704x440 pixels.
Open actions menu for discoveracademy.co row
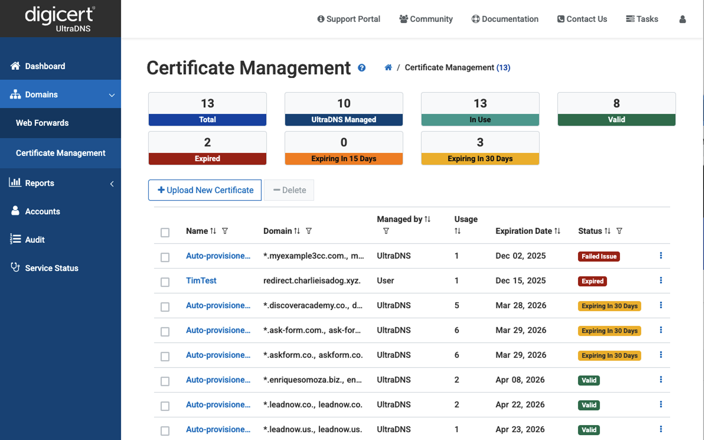[661, 305]
